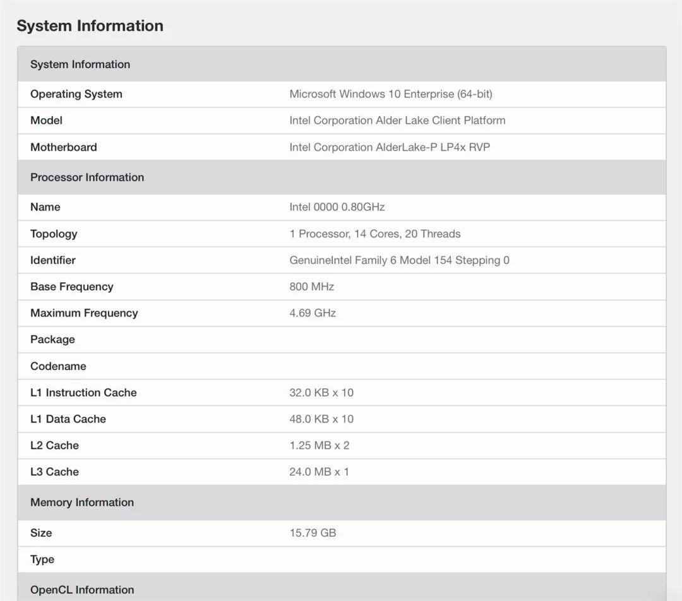682x601 pixels.
Task: Click the GenuineIntel Family 6 identifier text
Action: point(399,260)
